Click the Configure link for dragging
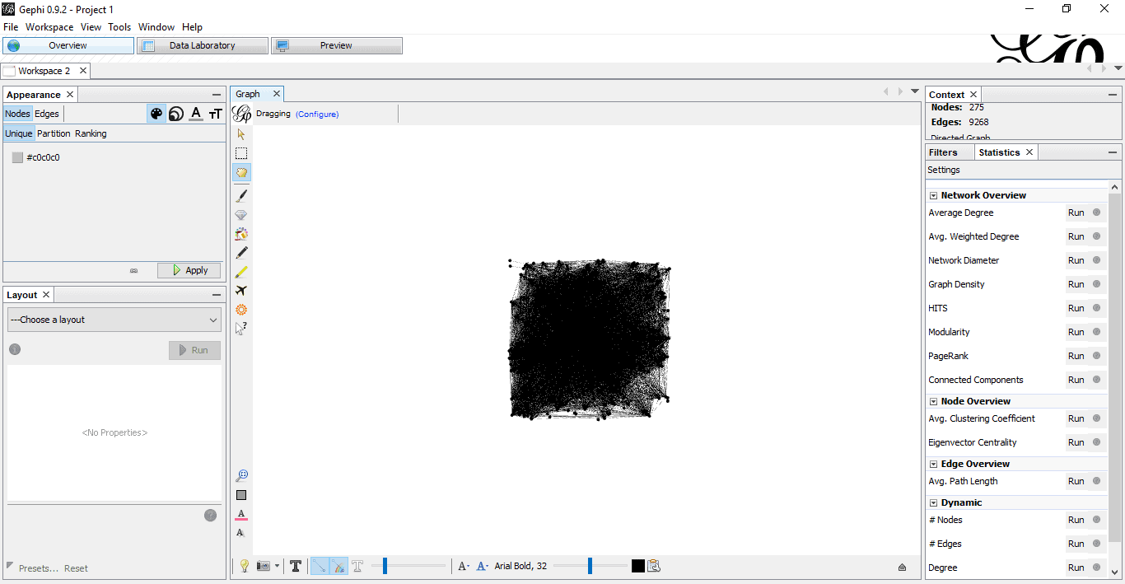Viewport: 1125px width, 584px height. point(317,114)
